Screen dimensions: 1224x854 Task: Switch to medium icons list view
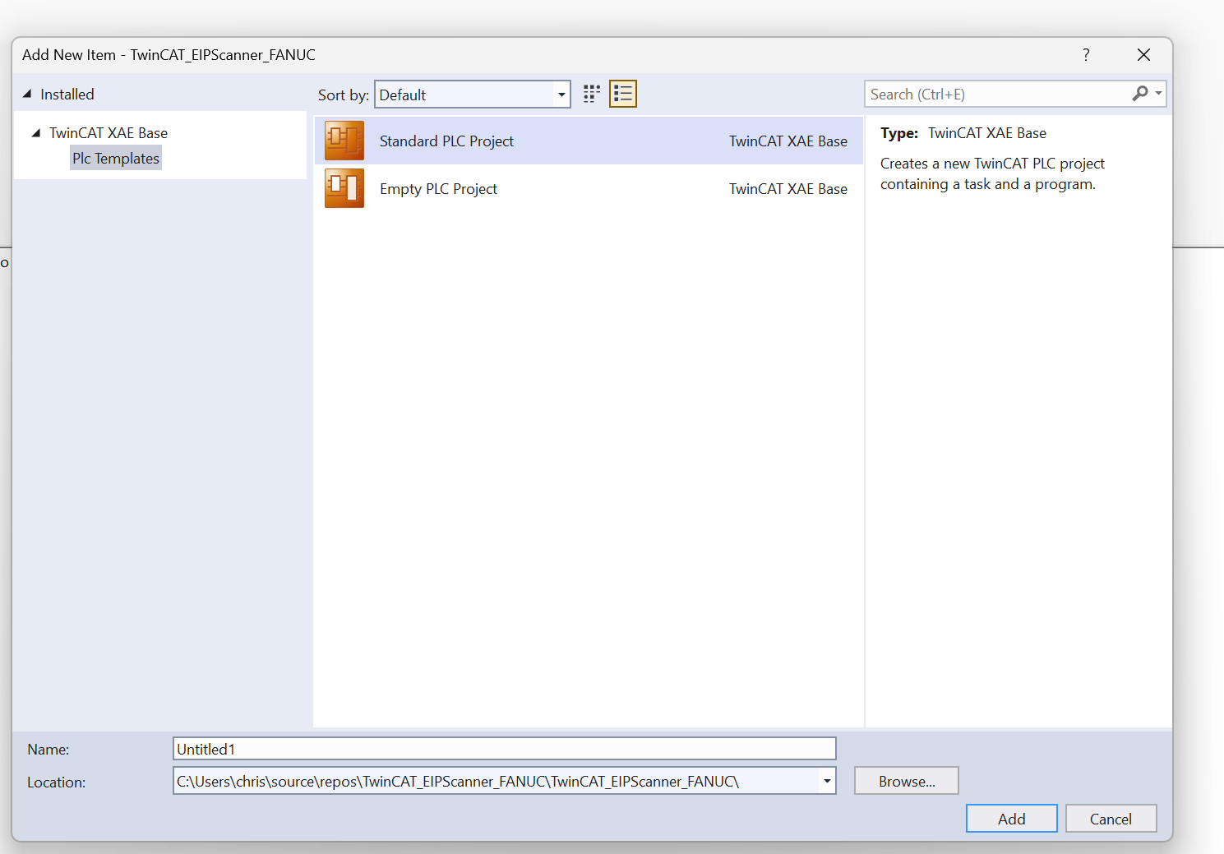[x=623, y=94]
